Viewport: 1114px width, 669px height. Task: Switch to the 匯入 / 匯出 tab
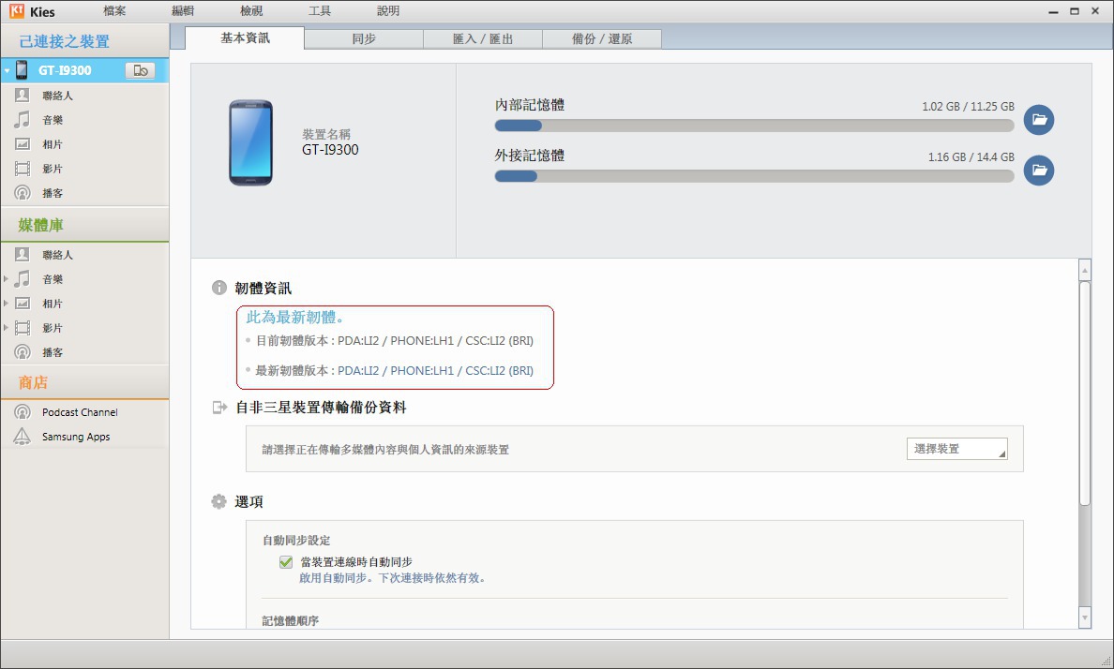click(482, 39)
